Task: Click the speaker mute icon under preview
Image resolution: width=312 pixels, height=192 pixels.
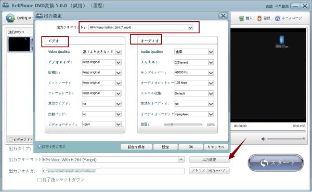Action: click(264, 139)
